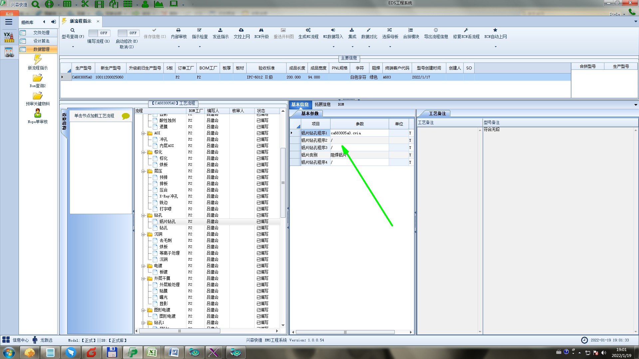Viewport: 639px width, 359px height.
Task: Click the process tree vertical scrollbar
Action: click(x=283, y=183)
